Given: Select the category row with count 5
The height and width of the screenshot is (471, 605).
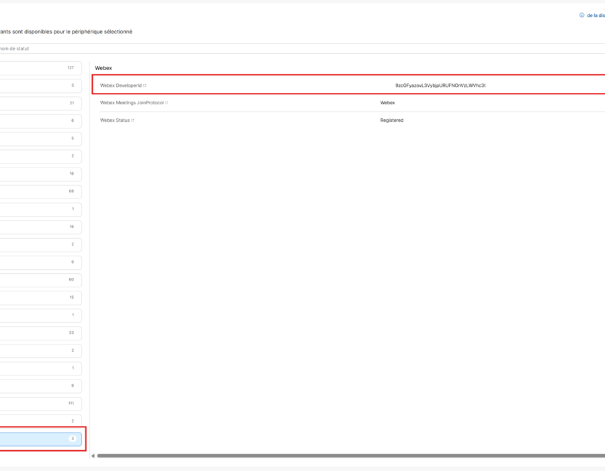Looking at the screenshot, I should (x=40, y=139).
